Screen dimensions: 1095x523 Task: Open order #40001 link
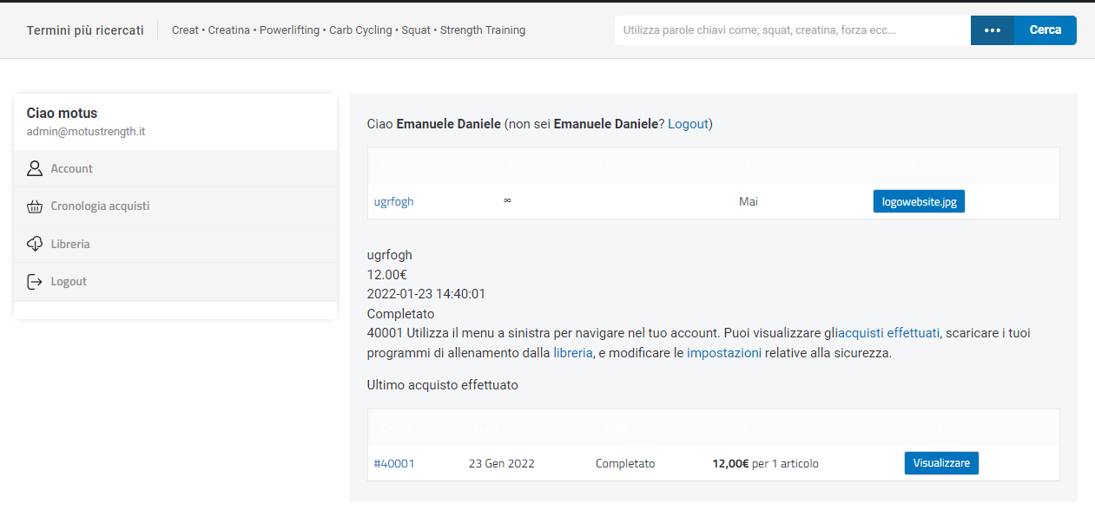click(394, 464)
